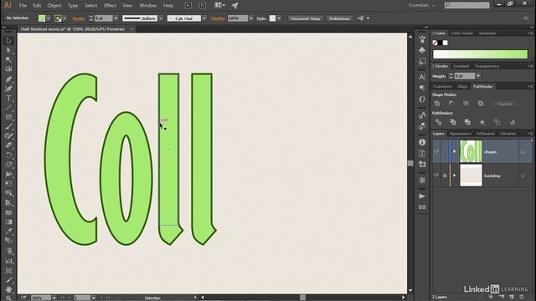536x301 pixels.
Task: Expand the shapes layer contents
Action: (x=454, y=151)
